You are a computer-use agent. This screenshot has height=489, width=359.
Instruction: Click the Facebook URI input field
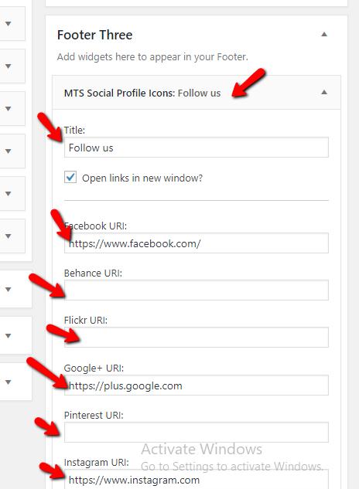point(197,243)
